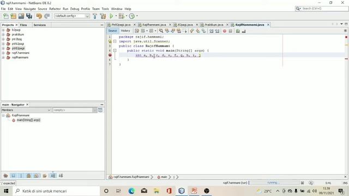Click the Shift Line Left icon in editor toolbar
Image resolution: width=349 pixels, height=196 pixels.
point(211,31)
